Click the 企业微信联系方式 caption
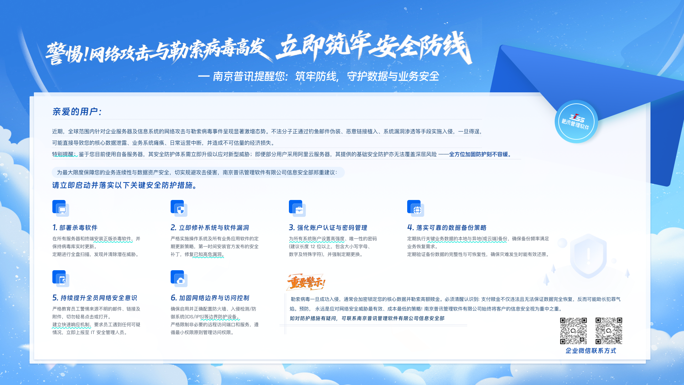 [591, 351]
